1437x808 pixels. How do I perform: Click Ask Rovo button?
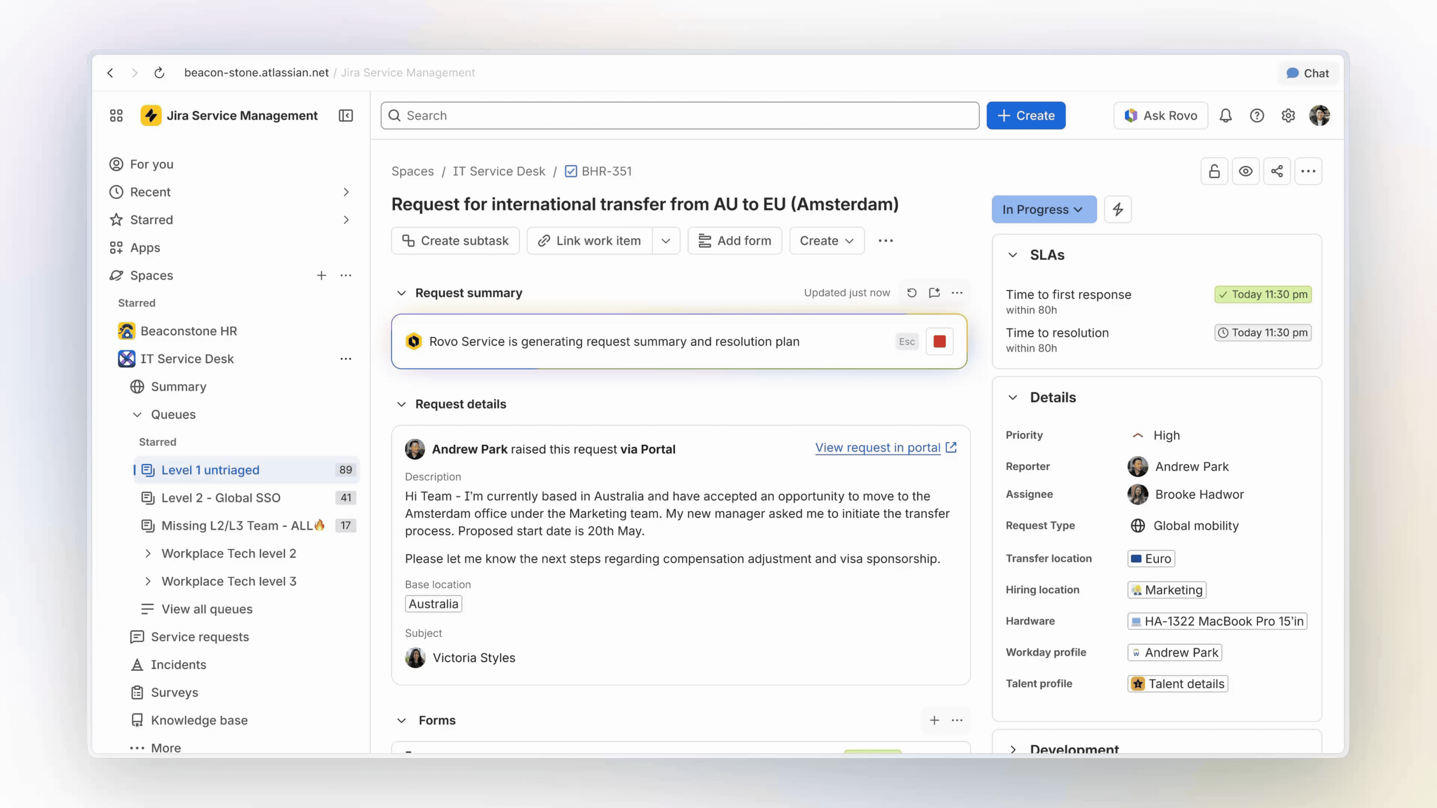coord(1161,116)
